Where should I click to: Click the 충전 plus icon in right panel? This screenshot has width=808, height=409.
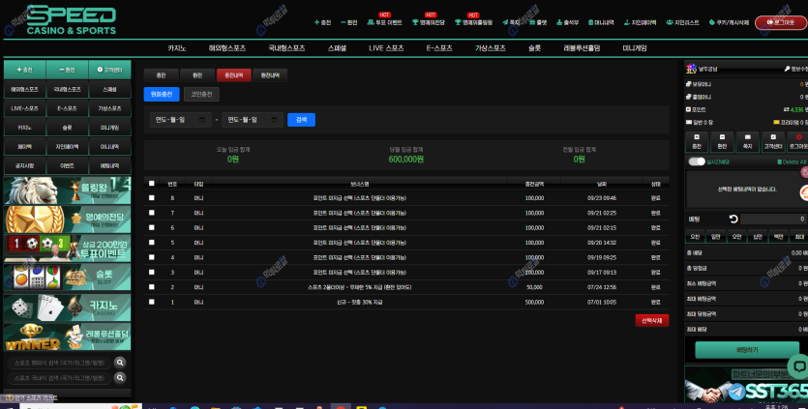696,142
